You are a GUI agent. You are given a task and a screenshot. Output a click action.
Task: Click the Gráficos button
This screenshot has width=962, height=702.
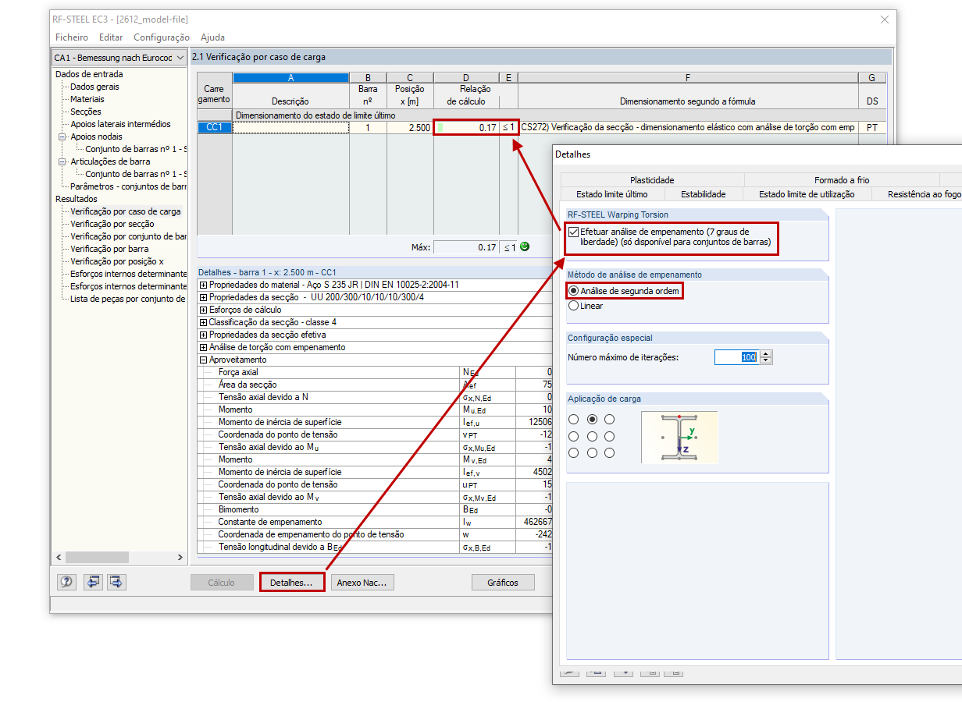point(503,583)
